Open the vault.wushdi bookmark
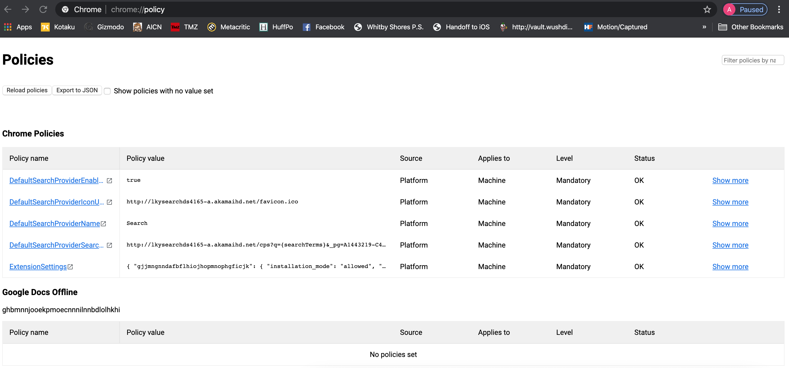The height and width of the screenshot is (368, 789). click(x=536, y=27)
